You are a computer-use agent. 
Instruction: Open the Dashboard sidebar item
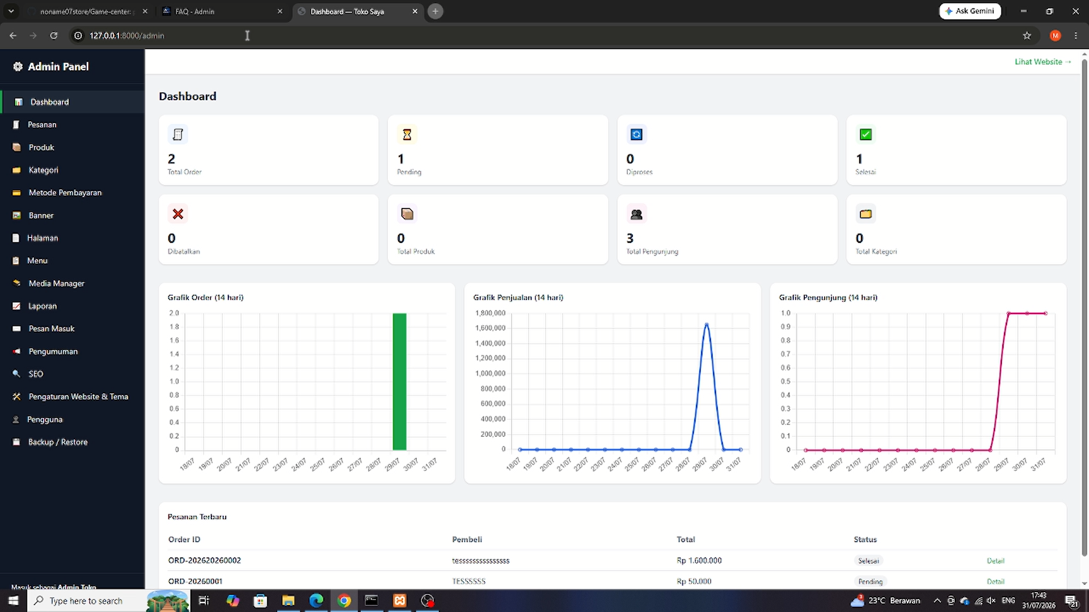(x=73, y=102)
